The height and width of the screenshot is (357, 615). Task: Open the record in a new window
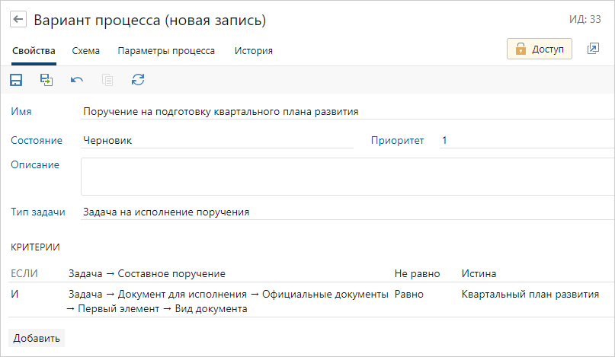(593, 49)
